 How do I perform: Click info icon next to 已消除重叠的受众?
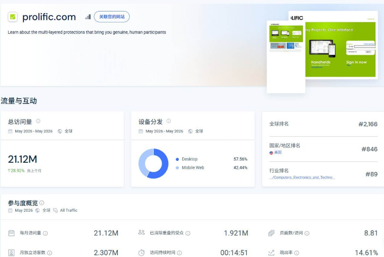coord(188,233)
